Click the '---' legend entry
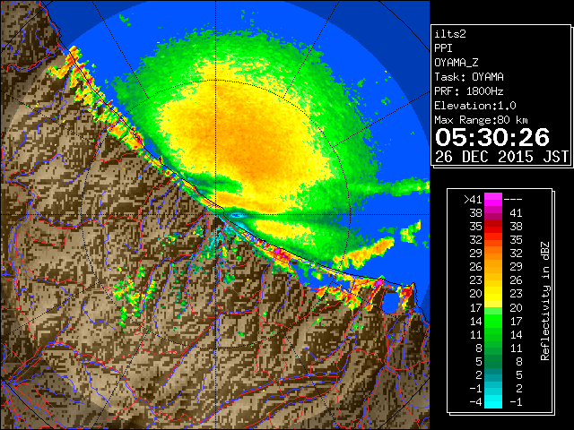Viewport: 574px width, 430px height. [x=513, y=200]
